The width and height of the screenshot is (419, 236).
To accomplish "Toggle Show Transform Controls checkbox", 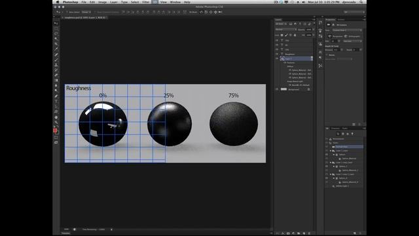I will (95, 12).
